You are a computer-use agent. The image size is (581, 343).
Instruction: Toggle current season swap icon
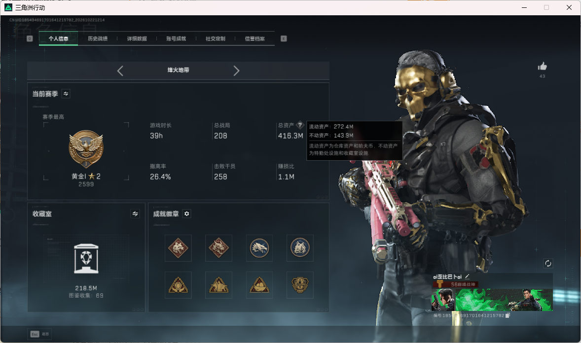pos(66,94)
